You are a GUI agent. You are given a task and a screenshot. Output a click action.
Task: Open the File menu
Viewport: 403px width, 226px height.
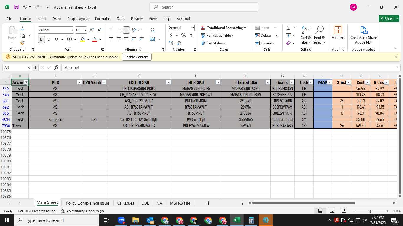[9, 19]
